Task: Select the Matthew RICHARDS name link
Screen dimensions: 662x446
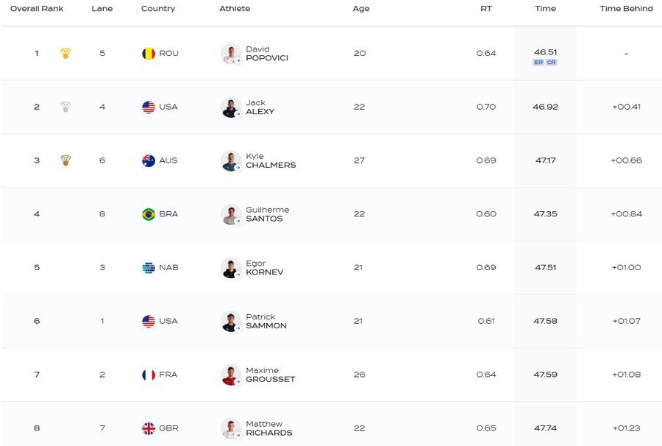Action: (269, 428)
